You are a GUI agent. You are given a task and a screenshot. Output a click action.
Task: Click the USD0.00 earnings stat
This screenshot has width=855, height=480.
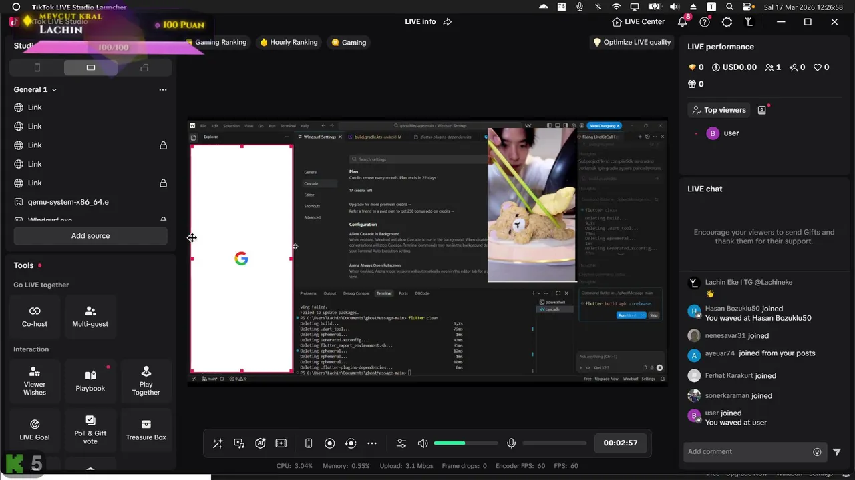pyautogui.click(x=734, y=67)
